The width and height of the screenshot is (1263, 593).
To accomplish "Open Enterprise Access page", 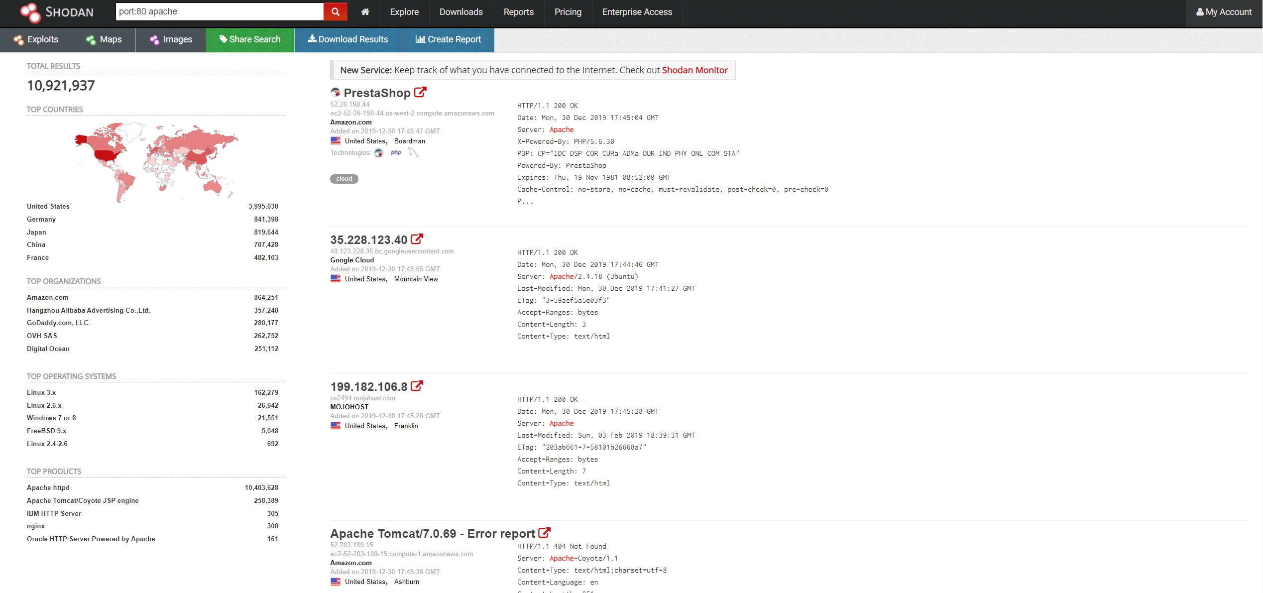I will click(x=637, y=12).
